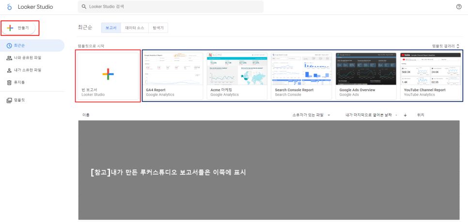Open the 소유자가 있는 파일 dropdown
Viewport: 468px width, 222px height.
[x=312, y=115]
